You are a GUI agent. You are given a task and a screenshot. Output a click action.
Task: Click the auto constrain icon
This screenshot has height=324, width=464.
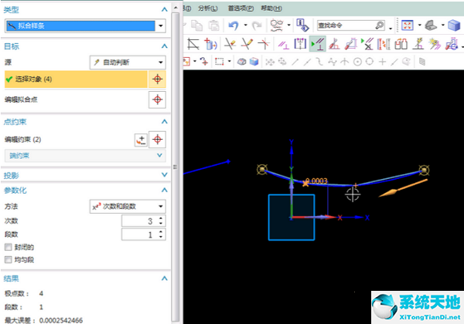334,44
